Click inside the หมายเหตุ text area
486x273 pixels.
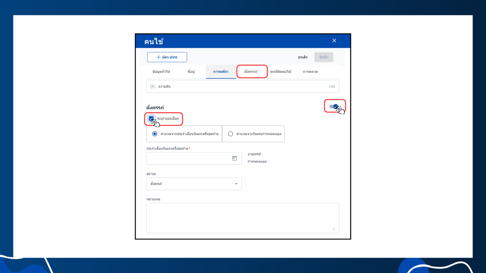(243, 218)
